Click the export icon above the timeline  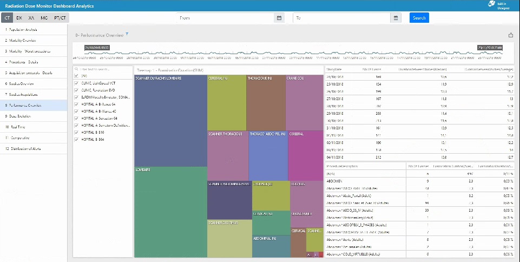tap(510, 35)
